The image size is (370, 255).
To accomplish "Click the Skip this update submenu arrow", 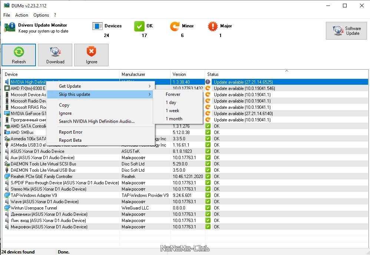I will pyautogui.click(x=150, y=94).
